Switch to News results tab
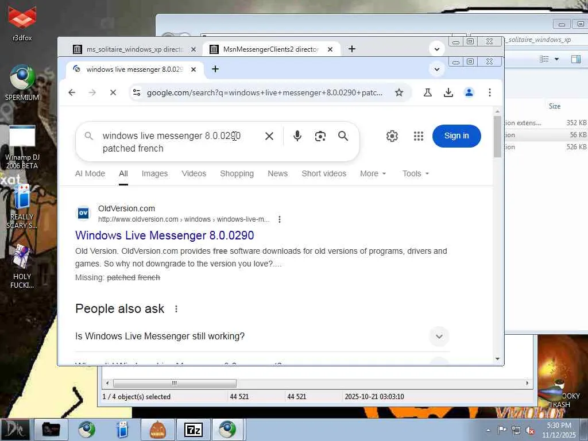 click(x=277, y=173)
